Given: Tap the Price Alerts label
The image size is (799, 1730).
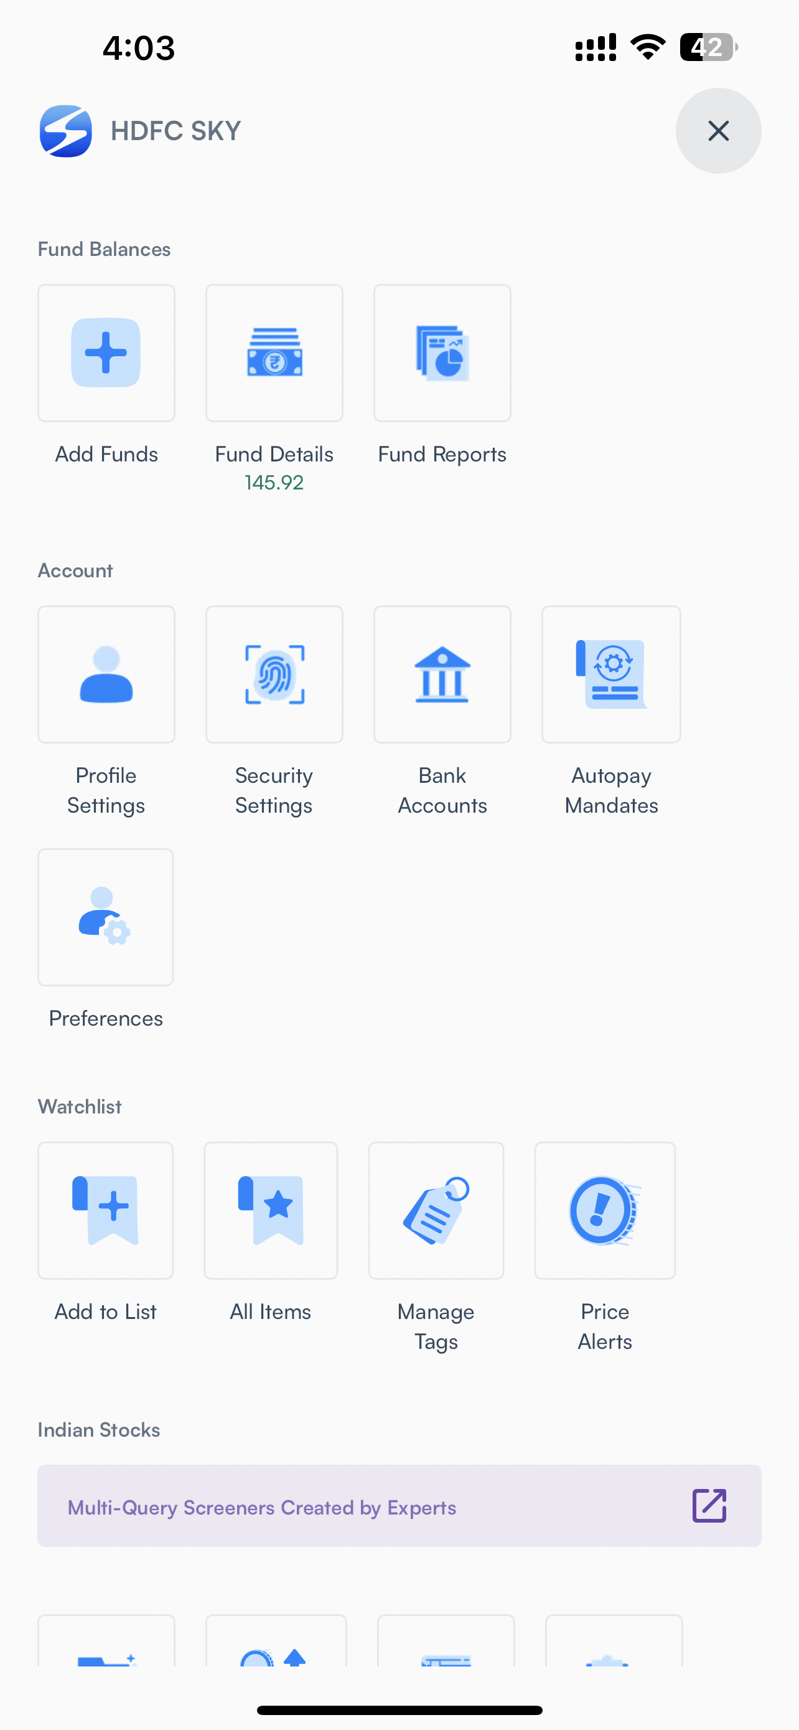Looking at the screenshot, I should (604, 1326).
